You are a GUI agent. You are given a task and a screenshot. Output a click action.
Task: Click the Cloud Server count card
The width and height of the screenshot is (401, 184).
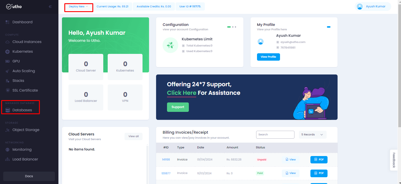pyautogui.click(x=86, y=67)
